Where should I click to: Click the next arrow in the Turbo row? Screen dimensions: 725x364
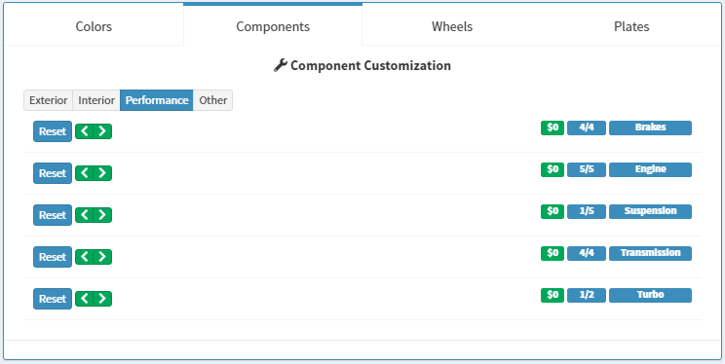(102, 299)
